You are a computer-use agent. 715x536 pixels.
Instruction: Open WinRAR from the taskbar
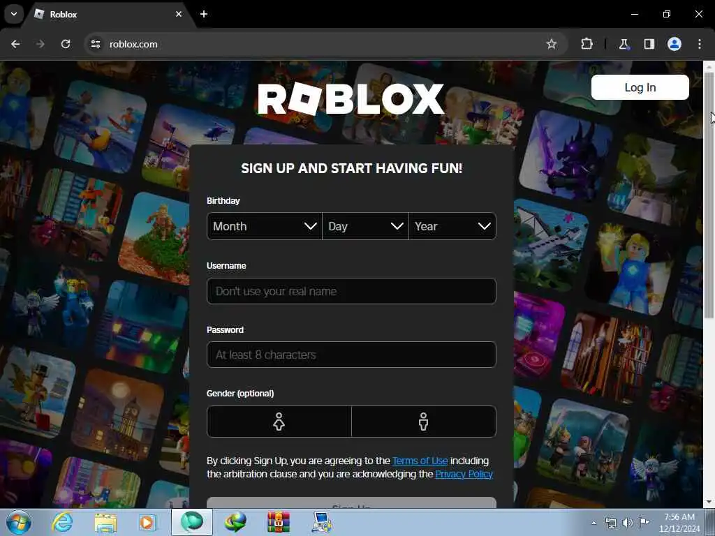tap(278, 522)
